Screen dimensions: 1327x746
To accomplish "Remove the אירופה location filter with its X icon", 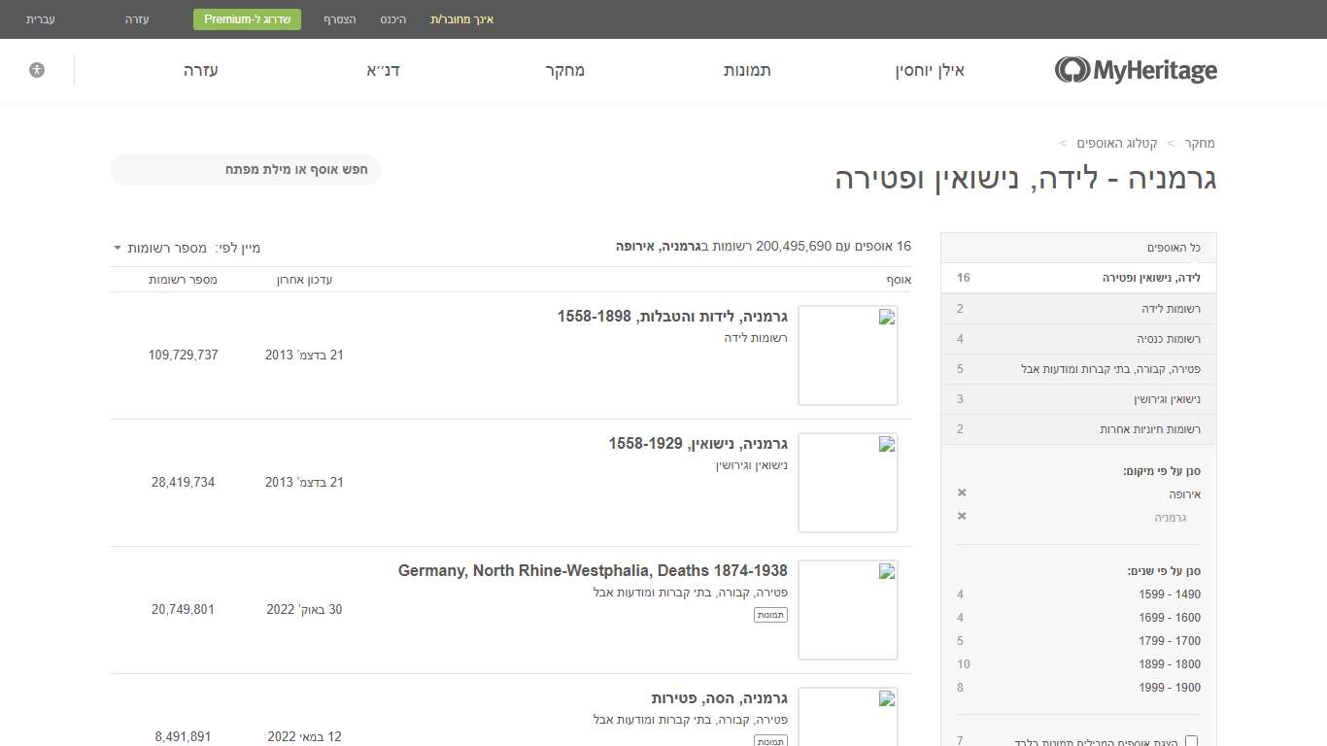I will pos(961,492).
